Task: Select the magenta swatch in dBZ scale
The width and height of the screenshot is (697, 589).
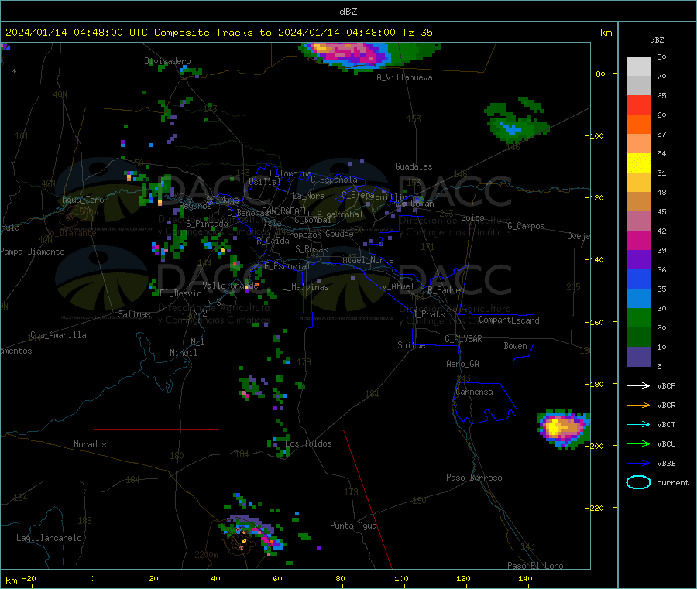Action: tap(638, 240)
